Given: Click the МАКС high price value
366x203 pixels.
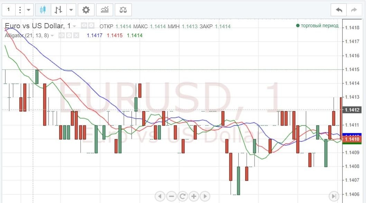Looking at the screenshot, I should point(158,27).
